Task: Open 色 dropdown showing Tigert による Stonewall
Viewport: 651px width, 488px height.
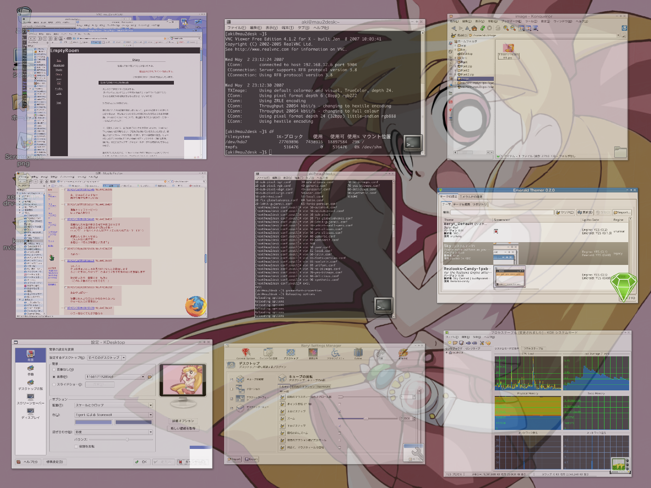Action: (113, 415)
